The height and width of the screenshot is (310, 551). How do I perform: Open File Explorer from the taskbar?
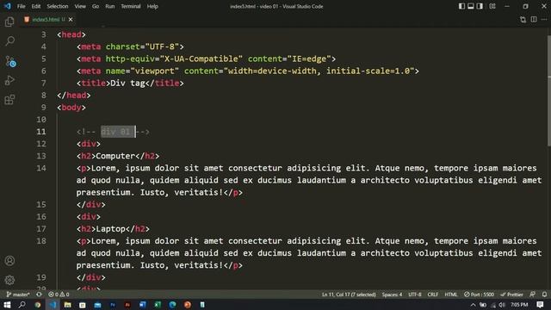(x=67, y=304)
